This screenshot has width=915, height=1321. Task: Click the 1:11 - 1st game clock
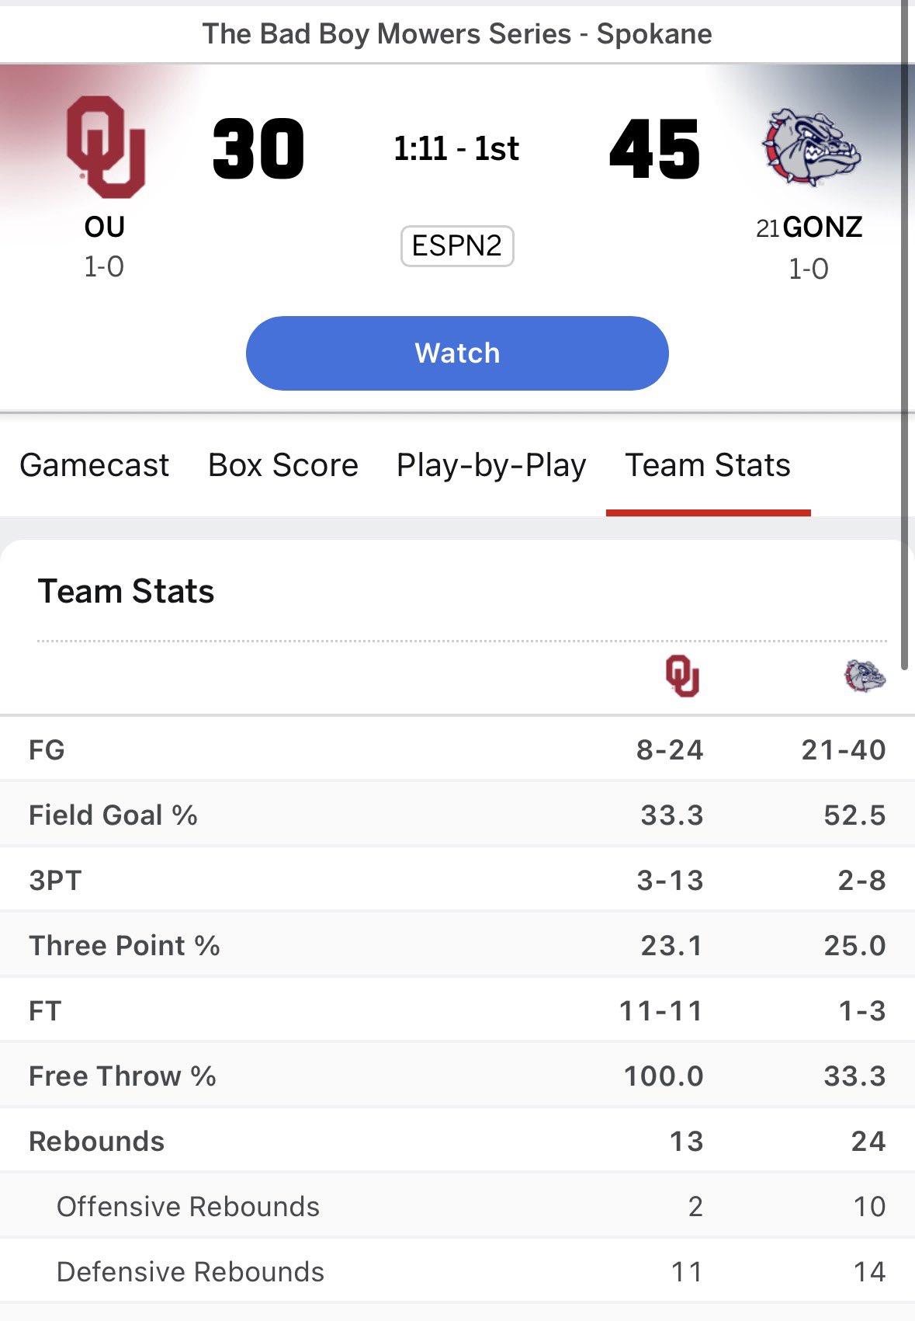pyautogui.click(x=456, y=148)
